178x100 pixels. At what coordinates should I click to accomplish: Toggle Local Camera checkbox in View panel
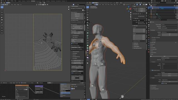pyautogui.click(x=139, y=14)
